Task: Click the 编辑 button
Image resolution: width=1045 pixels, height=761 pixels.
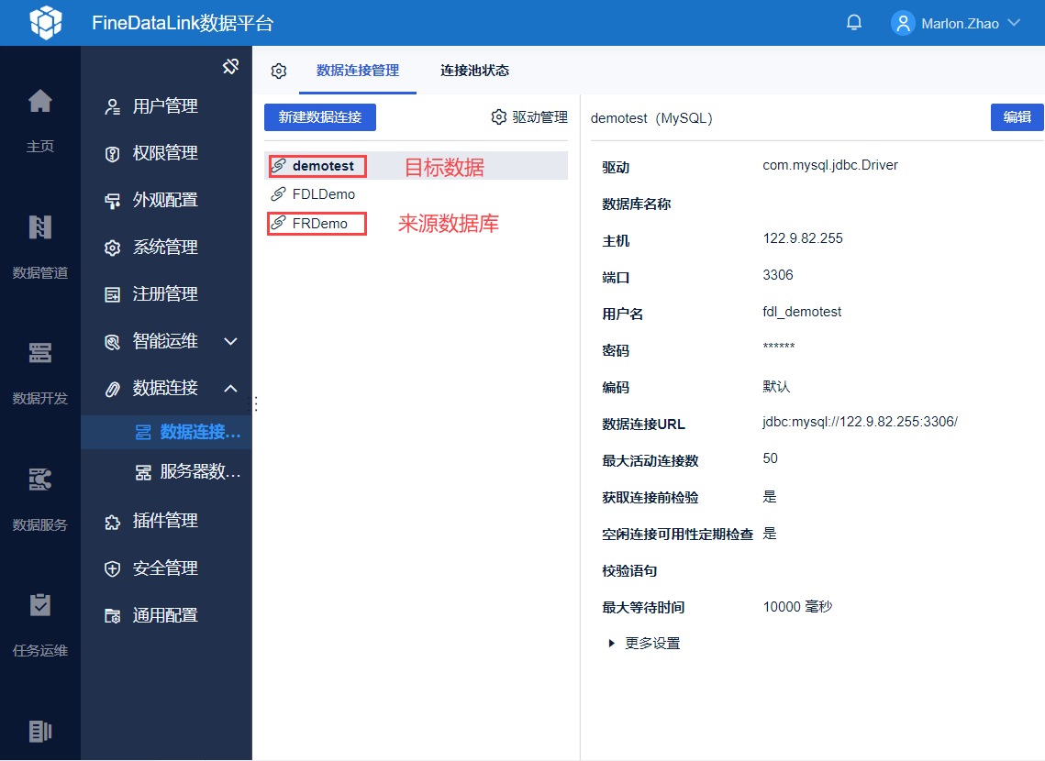Action: (x=1017, y=117)
